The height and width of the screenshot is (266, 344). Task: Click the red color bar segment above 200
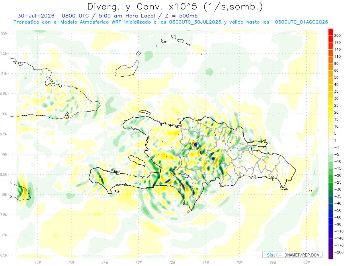[x=331, y=32]
